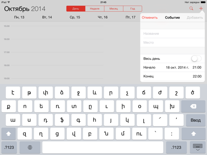Tap the մ key
Viewport: 207px width, 155px height.
(x=123, y=134)
